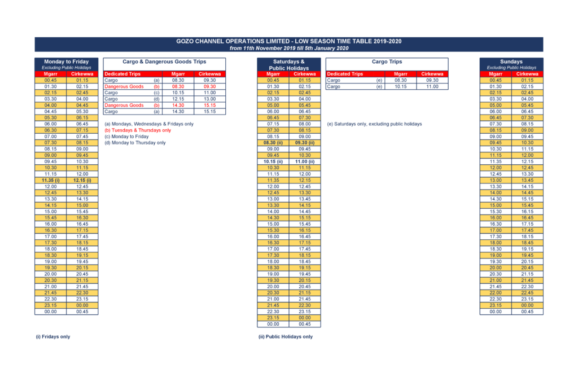The image size is (578, 377).
Task: Select '11.00' Cirkewwa time in Saturday Cargo Trips table
Action: 432,86
